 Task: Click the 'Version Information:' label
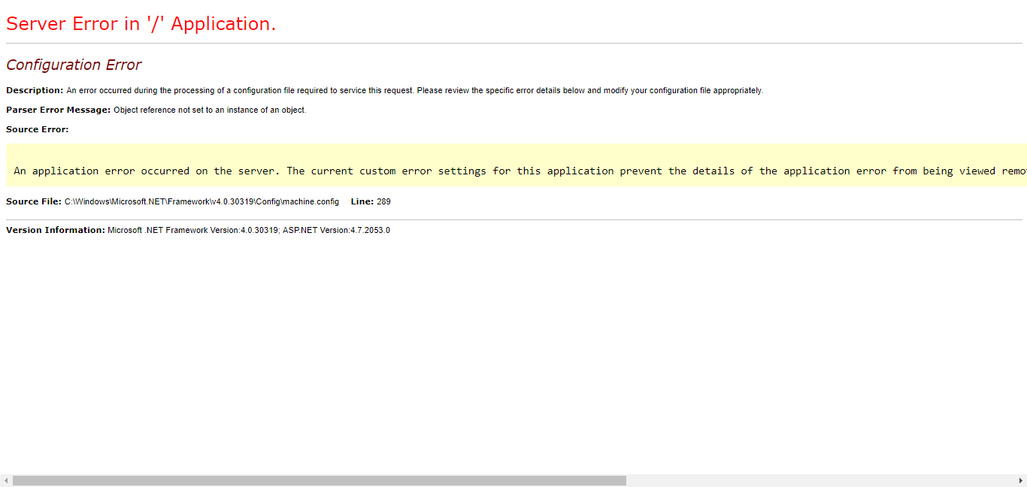[56, 230]
